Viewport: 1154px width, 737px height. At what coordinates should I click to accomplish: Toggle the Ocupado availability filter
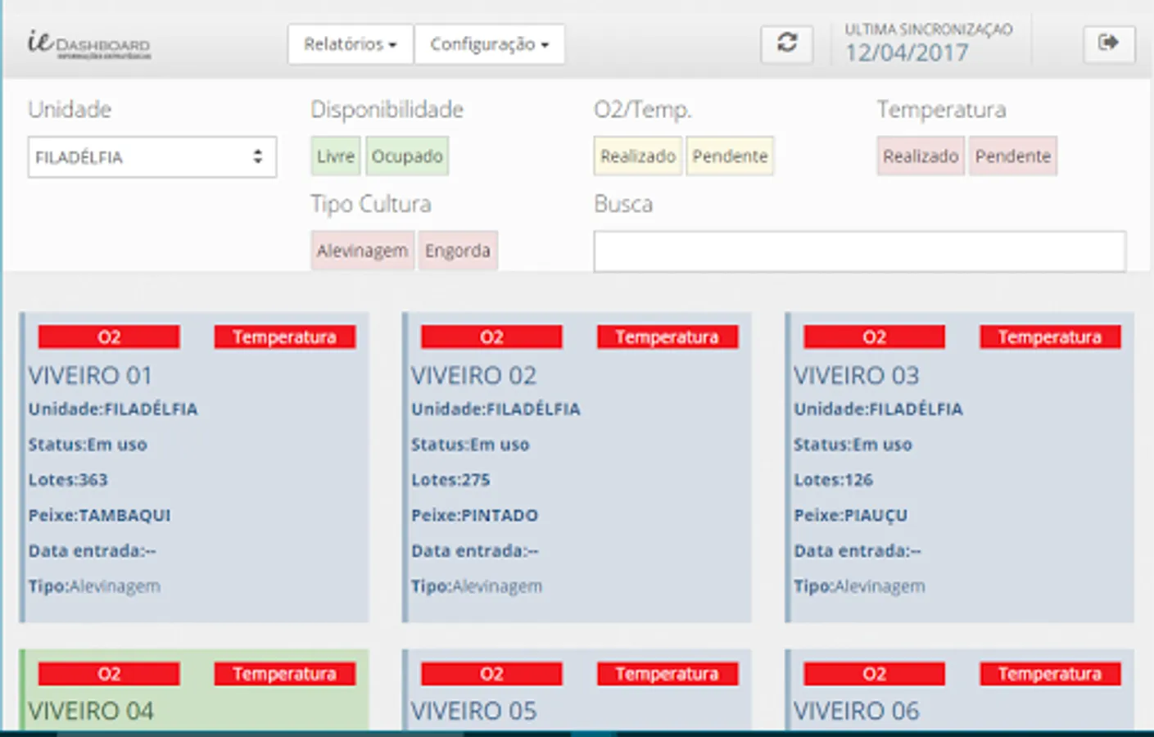407,156
